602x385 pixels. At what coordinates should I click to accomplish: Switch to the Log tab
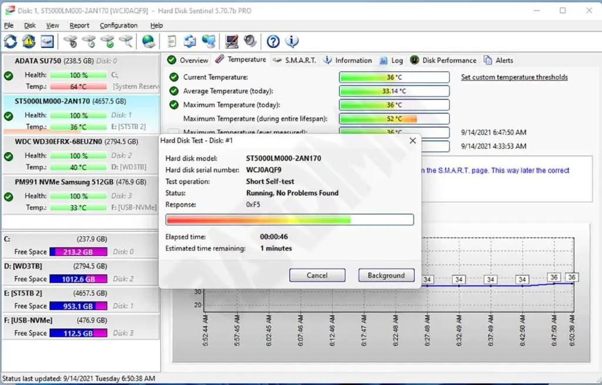coord(391,61)
